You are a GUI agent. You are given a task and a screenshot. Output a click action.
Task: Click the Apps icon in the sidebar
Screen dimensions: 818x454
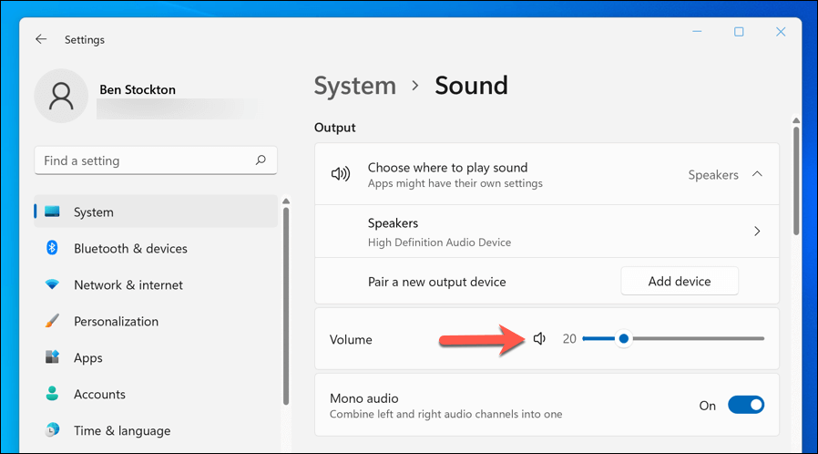53,358
